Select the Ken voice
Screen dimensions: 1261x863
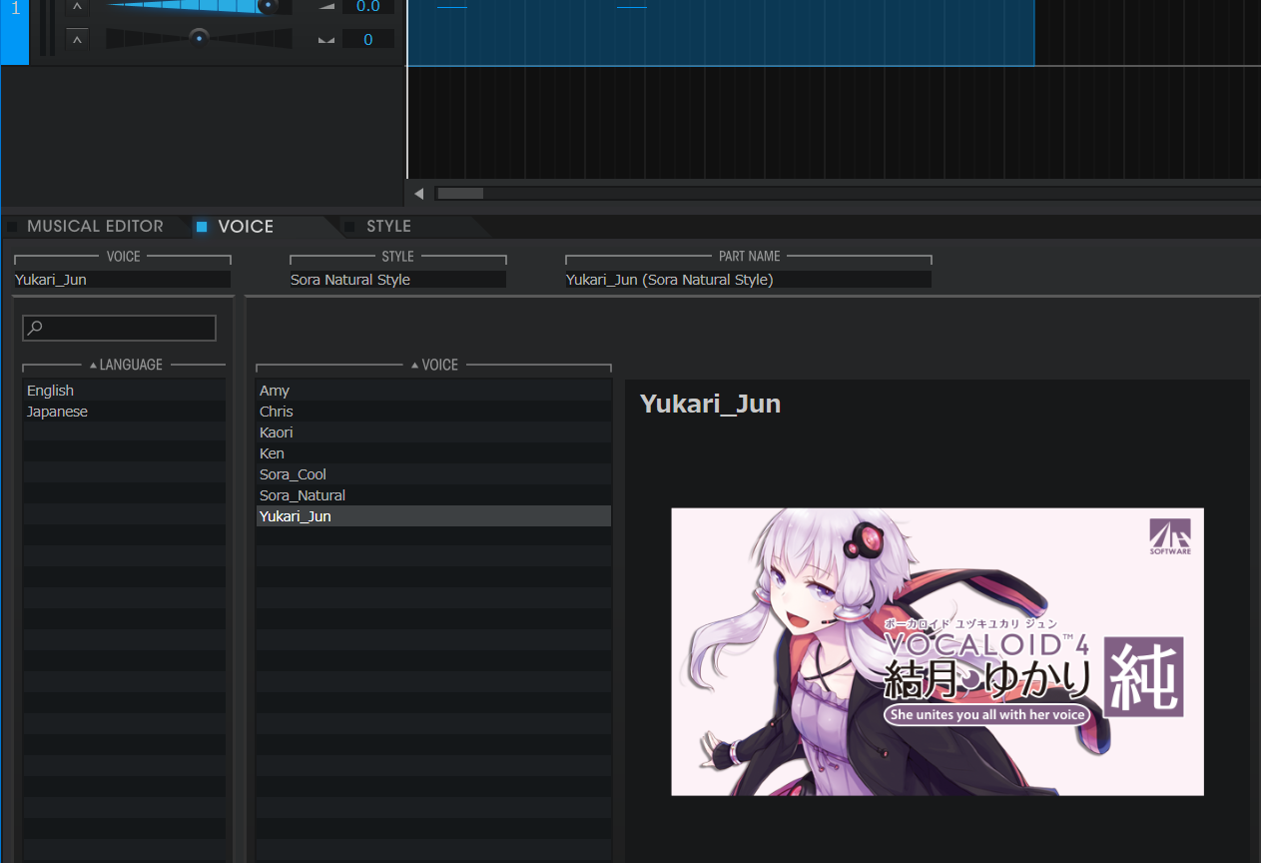pos(433,453)
